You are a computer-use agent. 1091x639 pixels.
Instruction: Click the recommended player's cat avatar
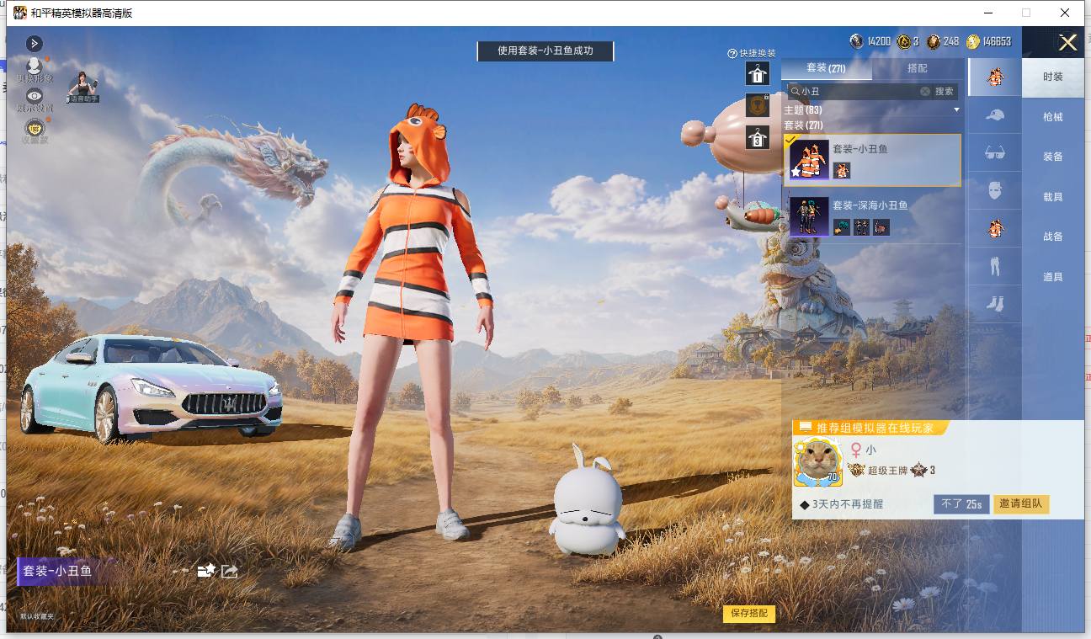[x=817, y=461]
